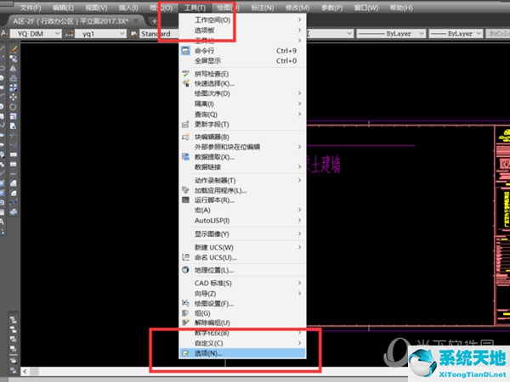Image resolution: width=510 pixels, height=382 pixels.
Task: Open the yq1 dimension style dropdown
Action: click(122, 33)
